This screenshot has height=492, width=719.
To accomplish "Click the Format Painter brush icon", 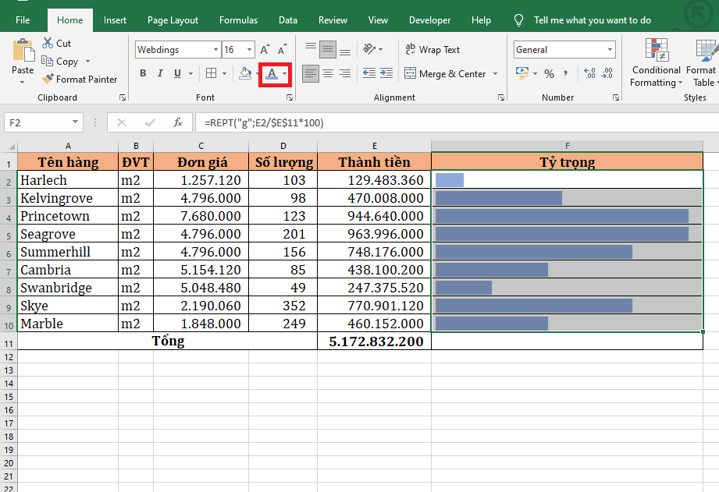I will pyautogui.click(x=48, y=79).
